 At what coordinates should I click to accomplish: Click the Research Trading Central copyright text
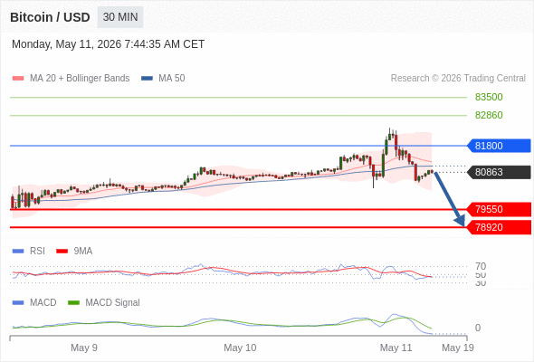[x=458, y=79]
